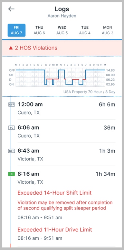Image resolution: width=124 pixels, height=250 pixels.
Task: Go back using the arrow icon
Action: click(x=11, y=9)
